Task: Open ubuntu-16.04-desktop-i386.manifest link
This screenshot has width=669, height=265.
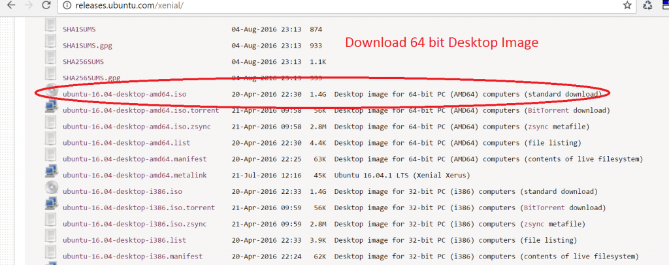Action: (x=133, y=257)
